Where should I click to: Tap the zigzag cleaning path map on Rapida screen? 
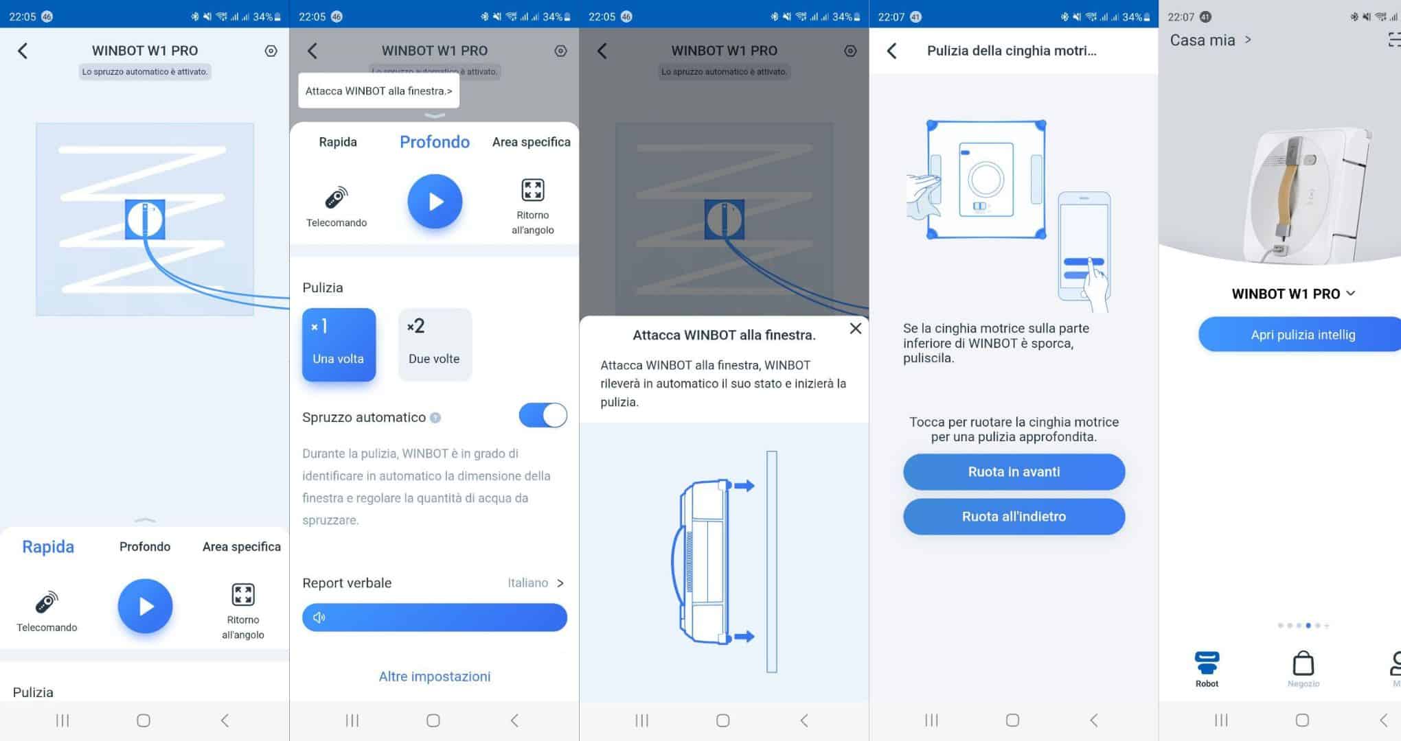coord(145,220)
